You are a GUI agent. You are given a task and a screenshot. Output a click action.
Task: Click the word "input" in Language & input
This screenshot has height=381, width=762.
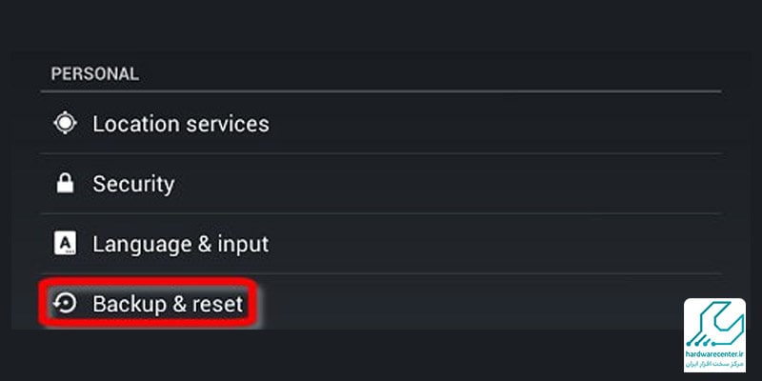240,244
